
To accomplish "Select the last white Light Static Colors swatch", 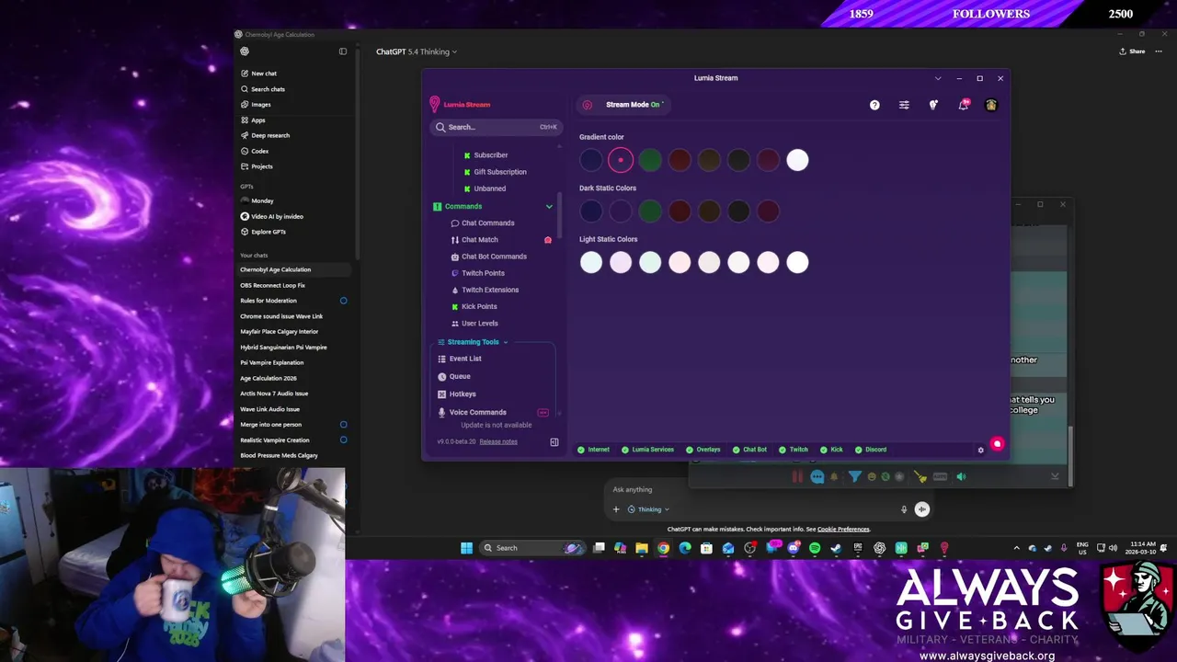I will click(x=797, y=263).
